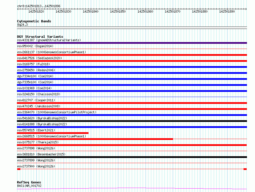Click the red nsv470245 variant bar
The image size is (255, 192).
132,109
